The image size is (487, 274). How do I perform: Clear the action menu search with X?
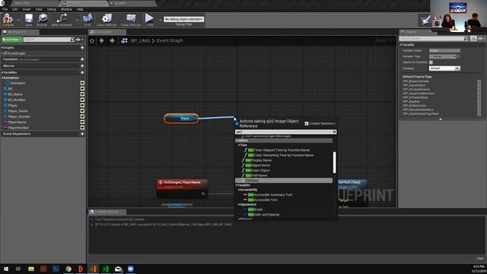click(x=334, y=132)
